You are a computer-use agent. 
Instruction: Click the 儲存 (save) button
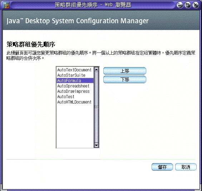(x=162, y=167)
